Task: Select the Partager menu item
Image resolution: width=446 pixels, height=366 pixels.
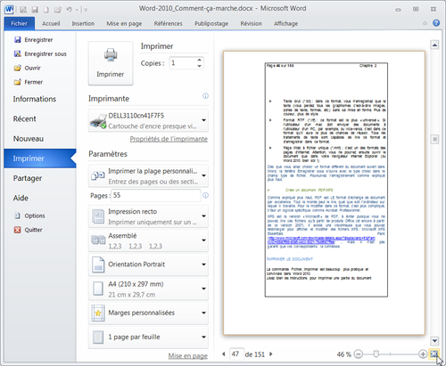Action: (28, 178)
